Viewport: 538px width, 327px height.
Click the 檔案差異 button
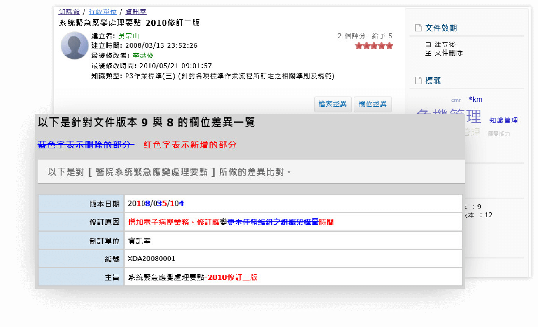pyautogui.click(x=333, y=104)
